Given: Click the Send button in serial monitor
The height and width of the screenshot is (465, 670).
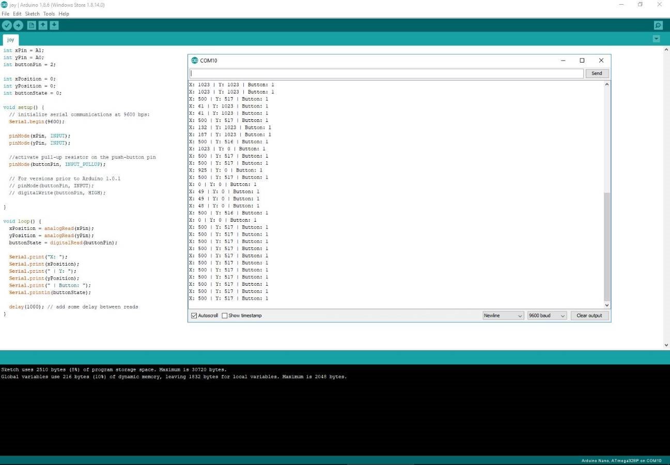Looking at the screenshot, I should 597,73.
